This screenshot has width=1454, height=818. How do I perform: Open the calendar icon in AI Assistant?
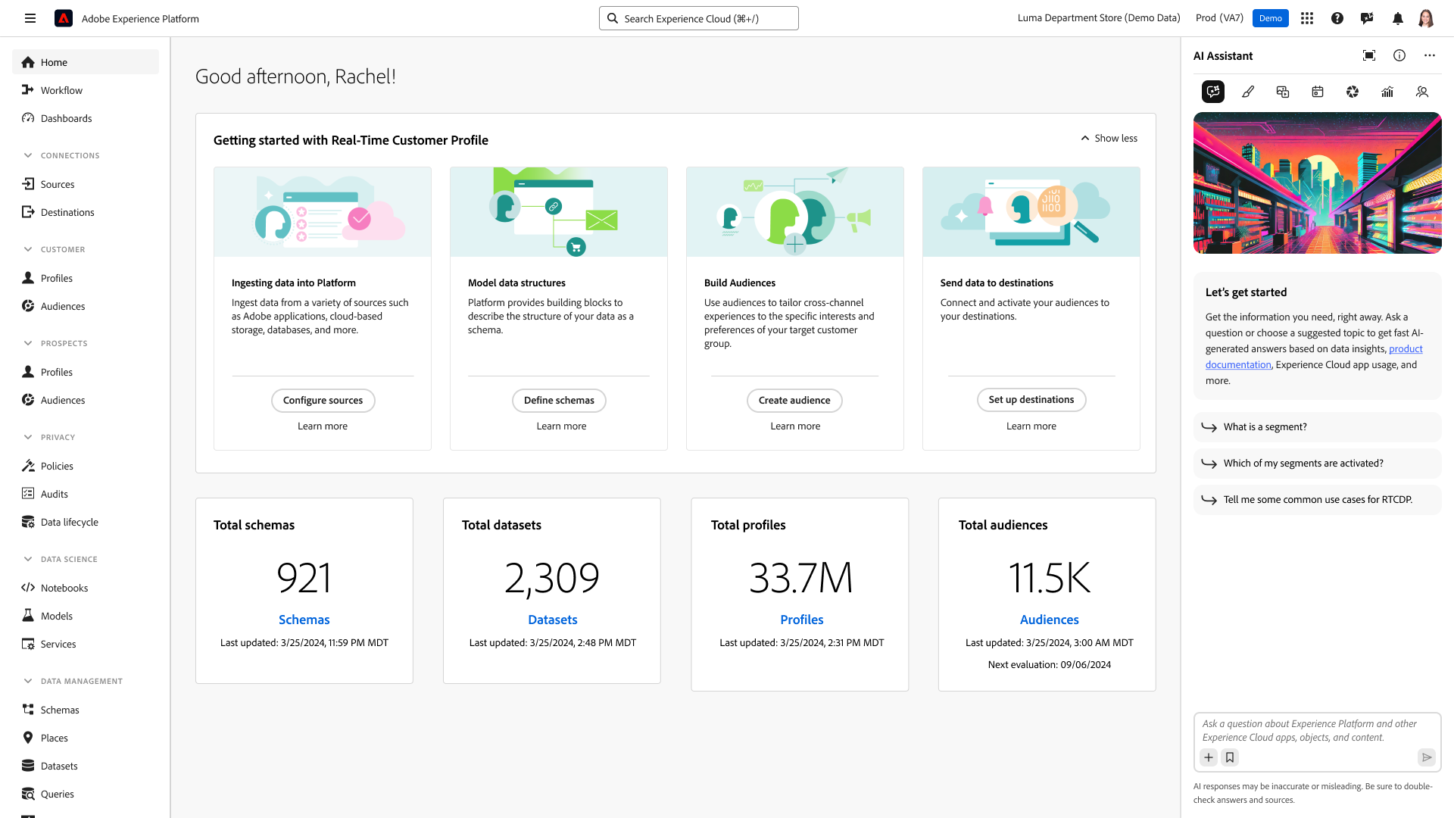pyautogui.click(x=1318, y=92)
